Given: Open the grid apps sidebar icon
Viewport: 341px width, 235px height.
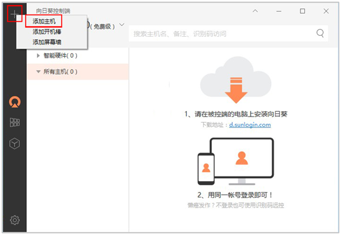Looking at the screenshot, I should click(15, 122).
